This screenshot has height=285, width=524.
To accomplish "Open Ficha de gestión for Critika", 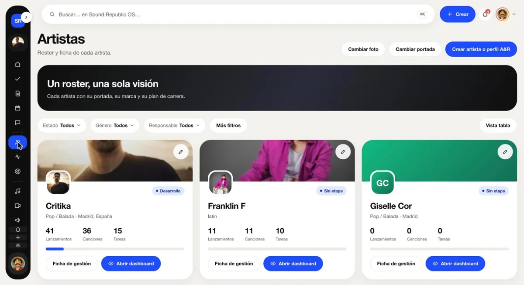I will (72, 264).
